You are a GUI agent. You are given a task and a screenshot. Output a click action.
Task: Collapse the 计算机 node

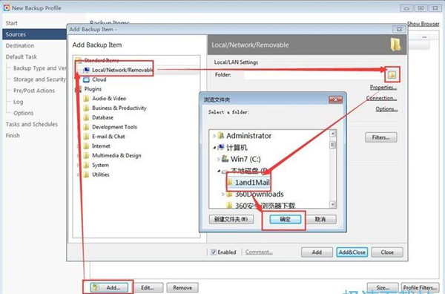click(214, 148)
